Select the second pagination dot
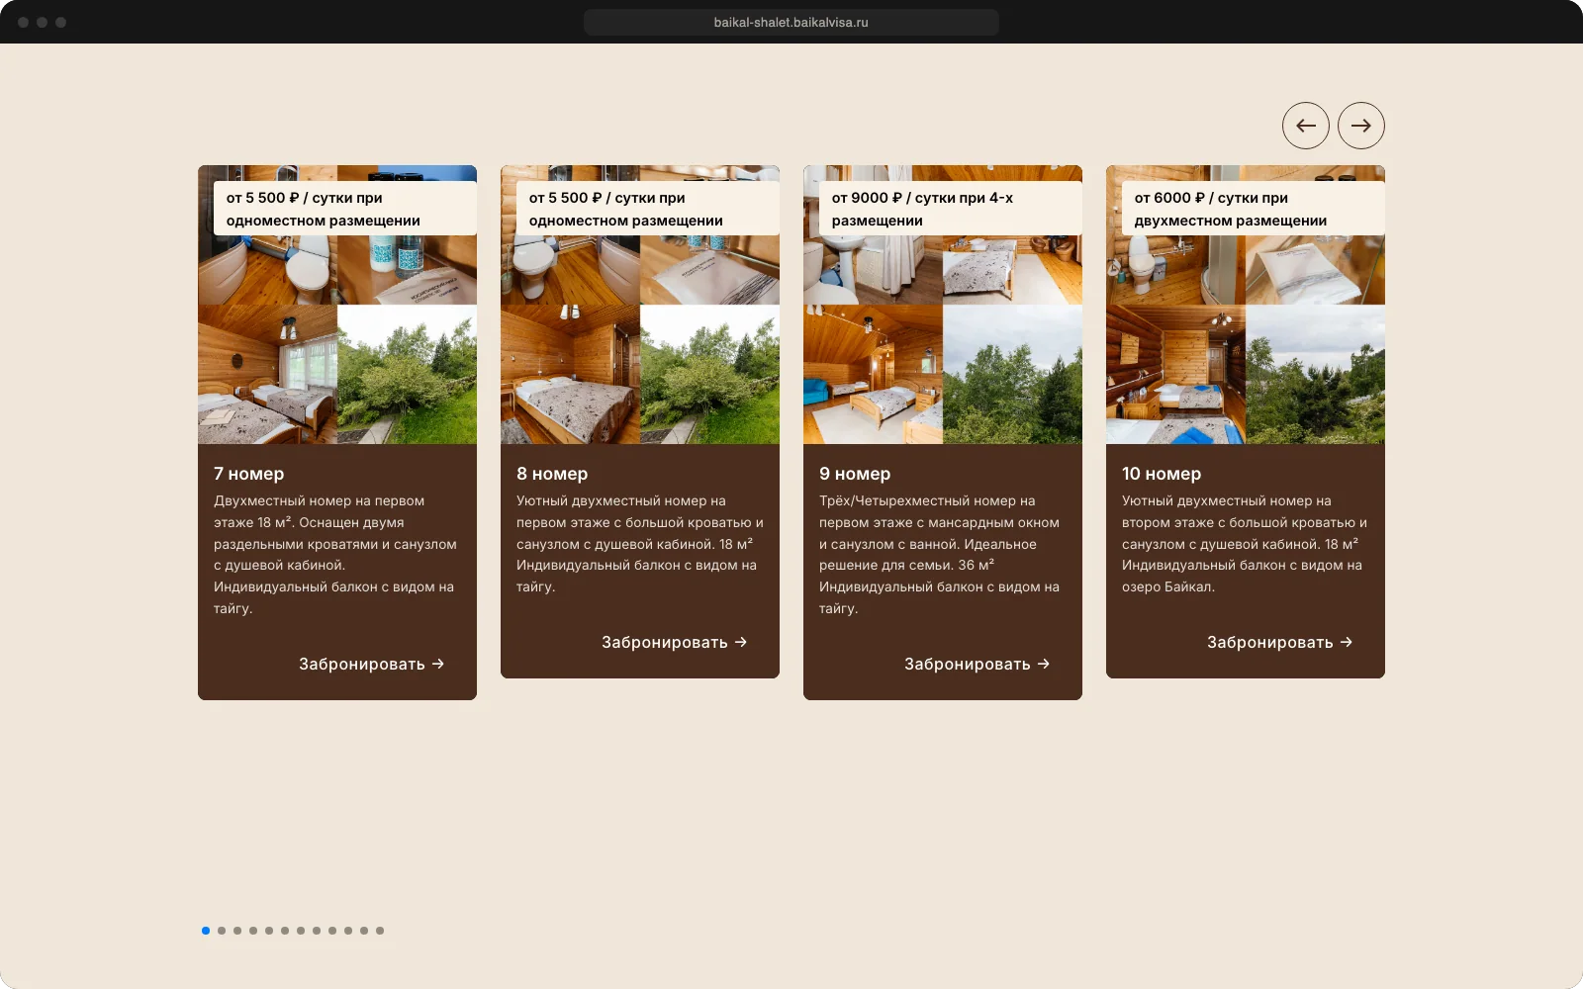 pos(222,931)
